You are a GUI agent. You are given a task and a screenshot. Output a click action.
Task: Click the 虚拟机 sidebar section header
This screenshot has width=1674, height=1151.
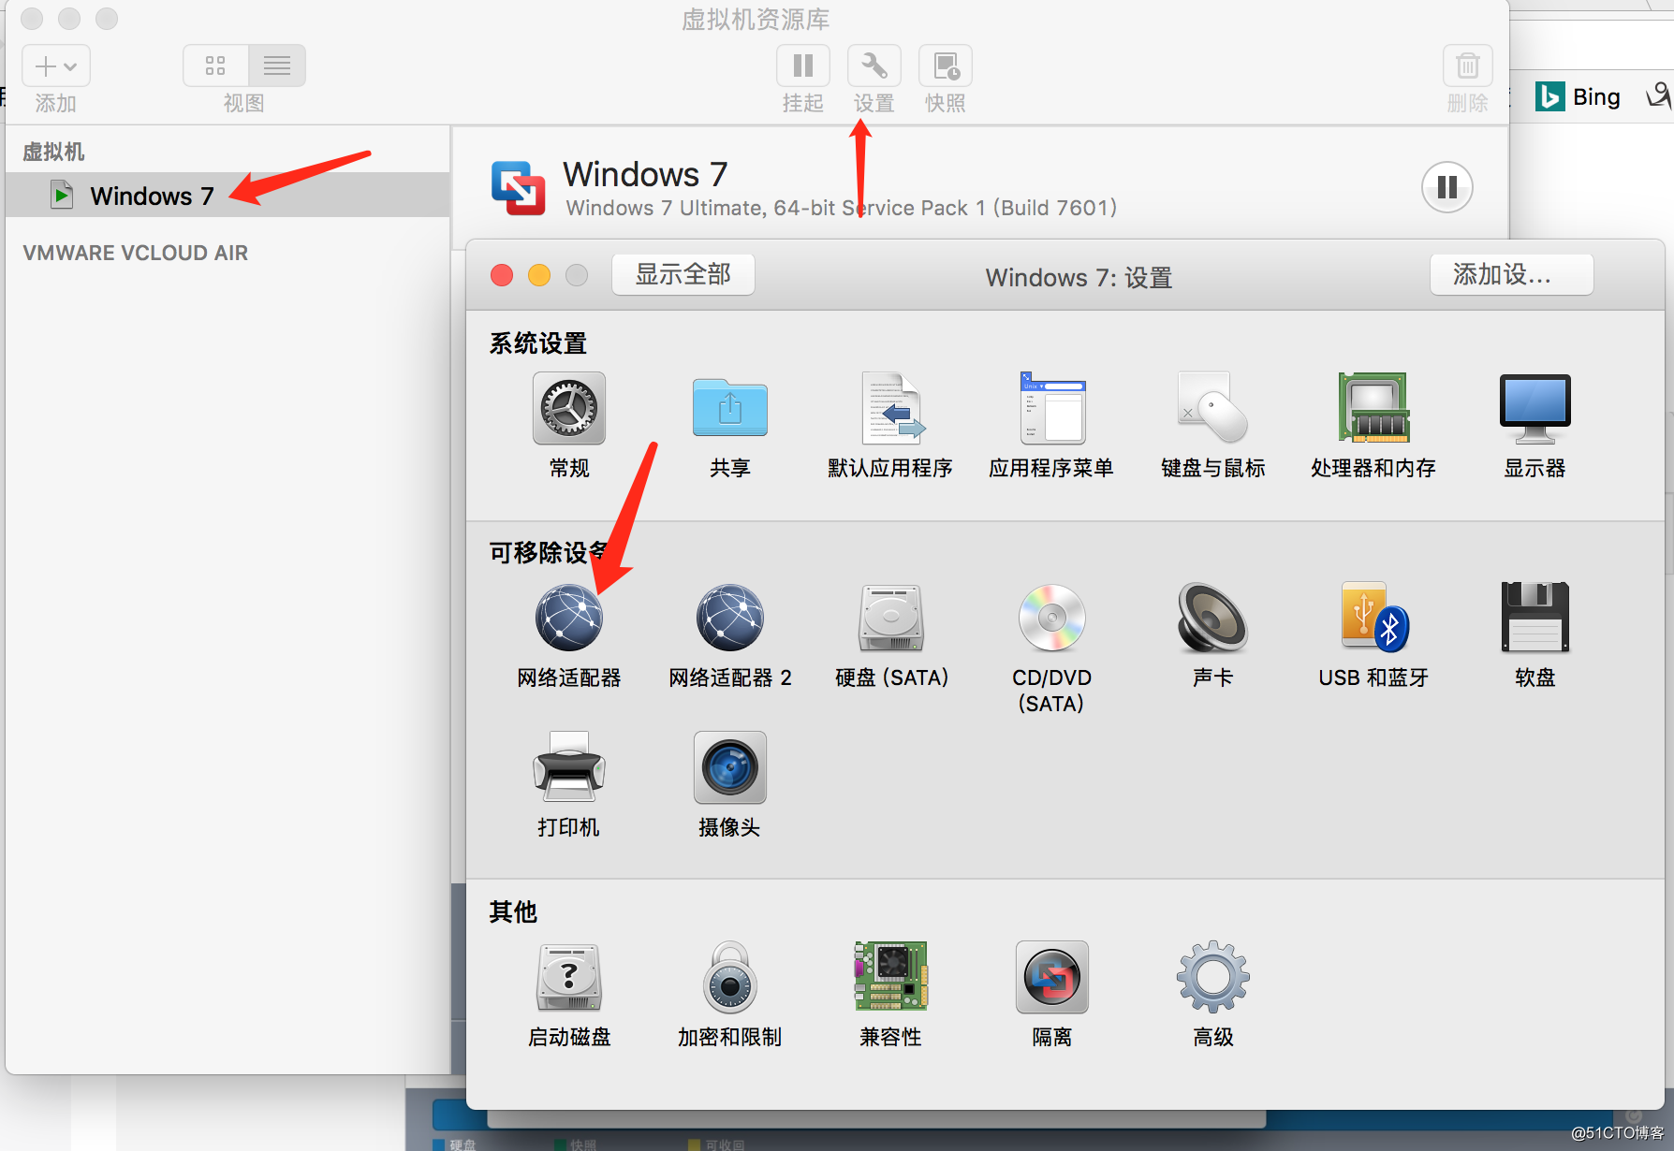53,152
